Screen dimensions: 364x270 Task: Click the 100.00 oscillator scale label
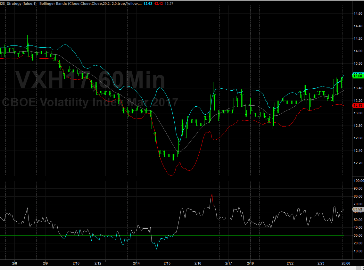[358, 181]
